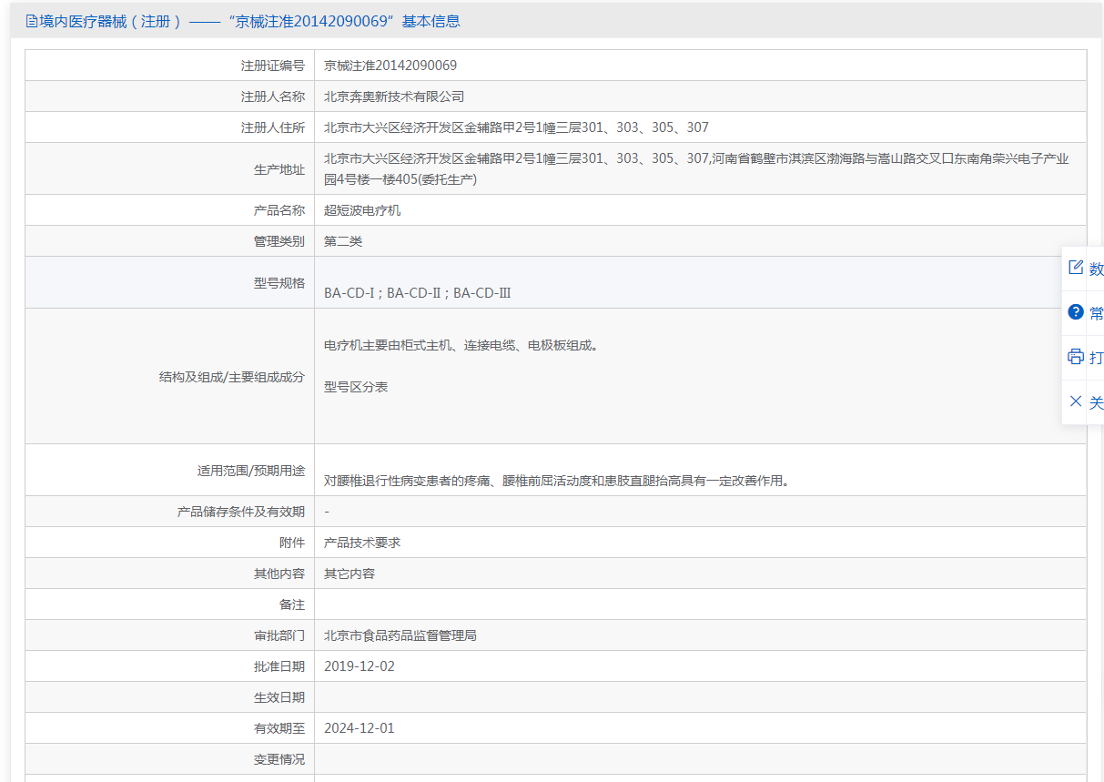Select product name 超短波电疗机

click(x=362, y=210)
